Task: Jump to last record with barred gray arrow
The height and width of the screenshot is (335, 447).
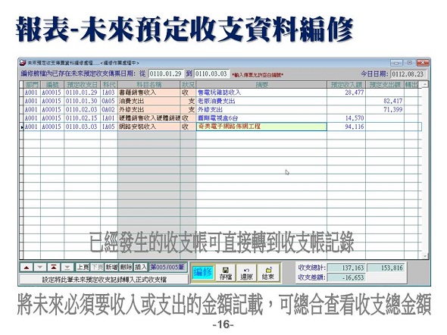Action: coord(67,268)
